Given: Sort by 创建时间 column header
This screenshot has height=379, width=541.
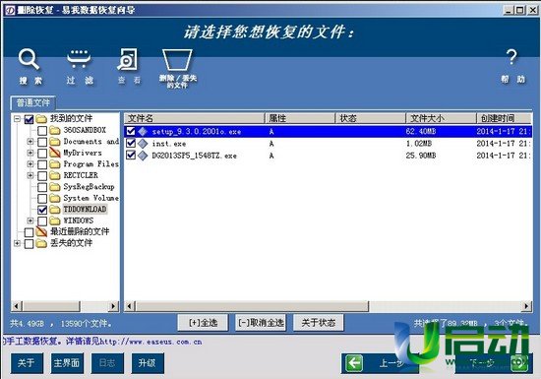Looking at the screenshot, I should click(504, 118).
